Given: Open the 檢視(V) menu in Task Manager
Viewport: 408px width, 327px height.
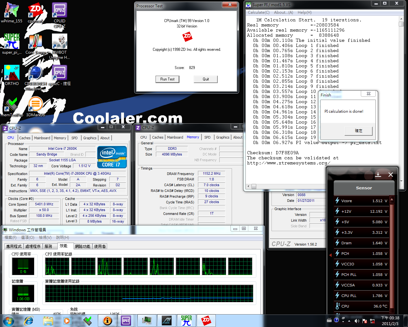Looking at the screenshot, I should coord(45,237).
